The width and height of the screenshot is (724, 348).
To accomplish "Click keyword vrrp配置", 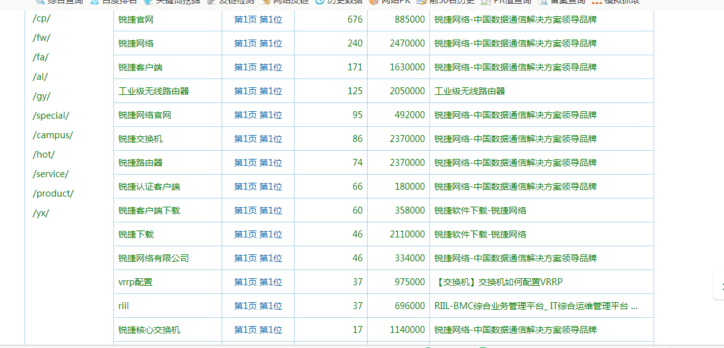I will 135,282.
